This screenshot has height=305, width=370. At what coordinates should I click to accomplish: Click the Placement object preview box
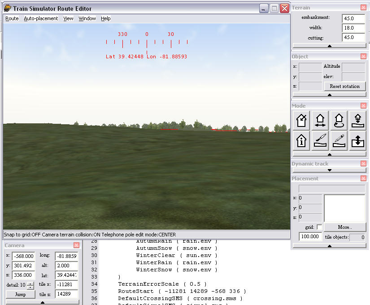pyautogui.click(x=344, y=208)
